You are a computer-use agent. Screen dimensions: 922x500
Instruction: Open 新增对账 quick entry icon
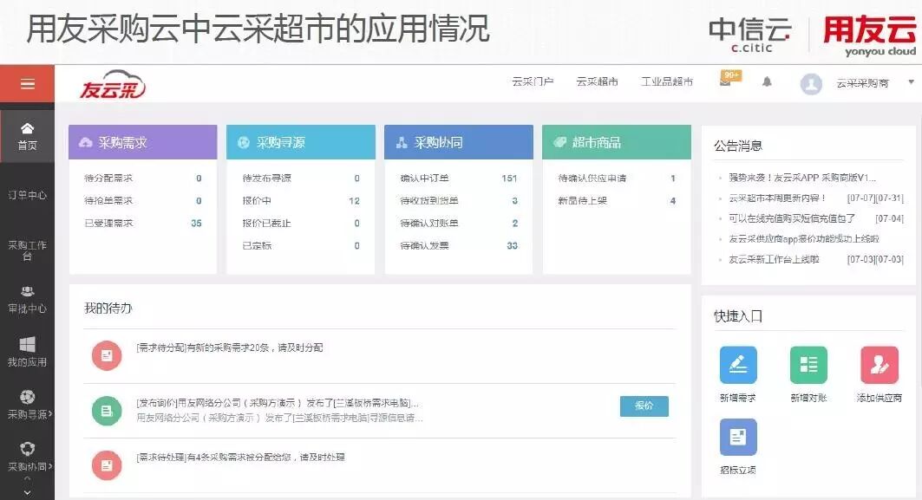click(x=808, y=365)
